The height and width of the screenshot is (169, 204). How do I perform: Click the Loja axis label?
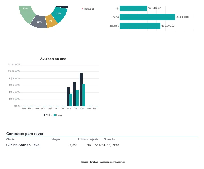[x=117, y=8]
